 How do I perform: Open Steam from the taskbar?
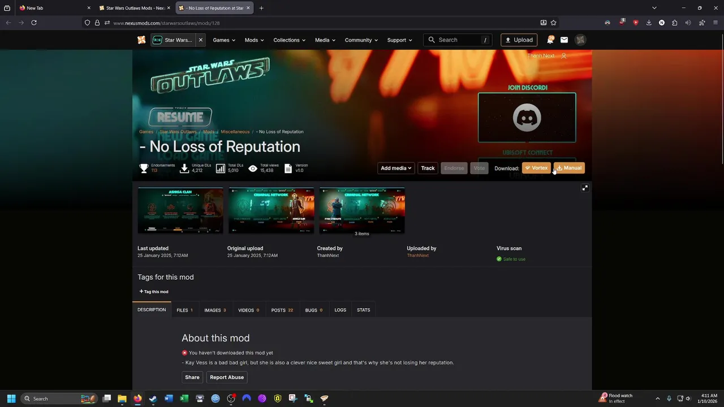click(153, 399)
